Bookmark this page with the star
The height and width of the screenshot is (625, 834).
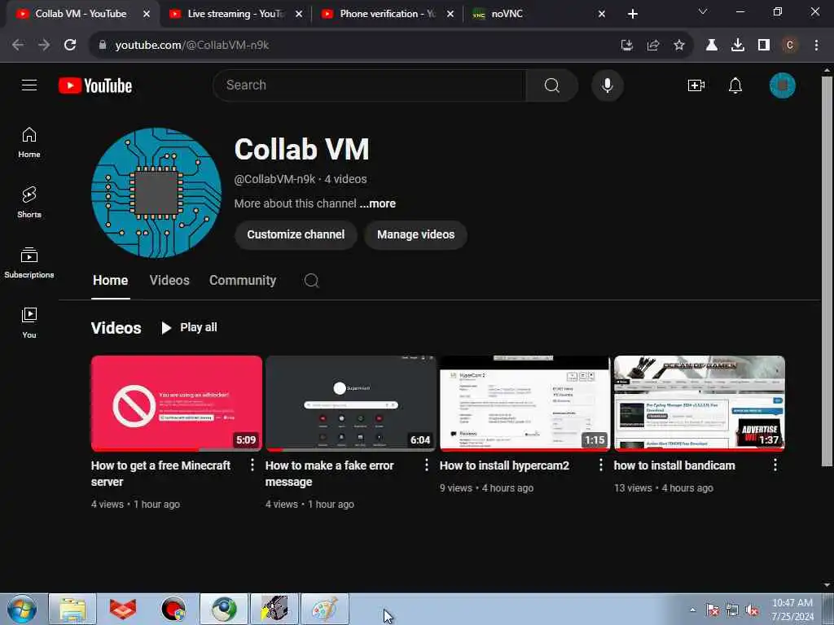678,45
